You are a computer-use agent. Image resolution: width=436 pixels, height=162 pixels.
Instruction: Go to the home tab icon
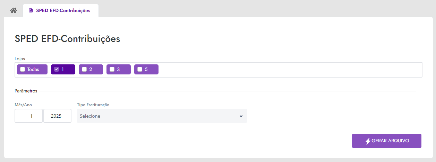(14, 10)
